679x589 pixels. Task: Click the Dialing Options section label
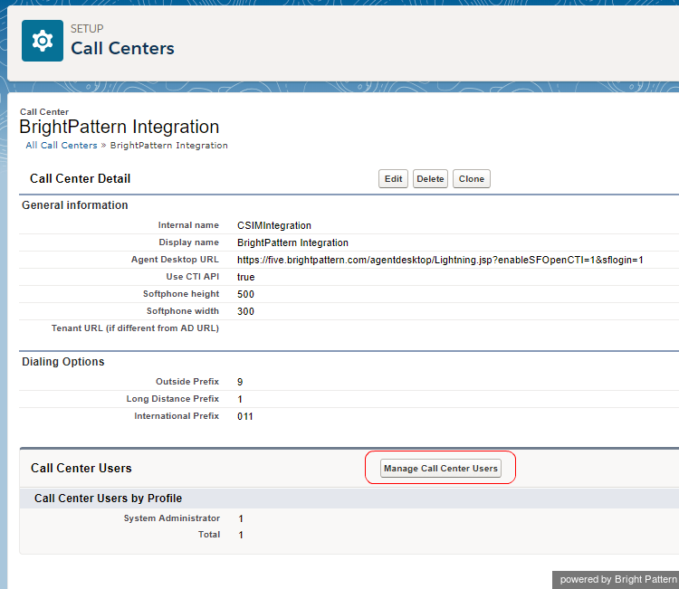pyautogui.click(x=63, y=362)
